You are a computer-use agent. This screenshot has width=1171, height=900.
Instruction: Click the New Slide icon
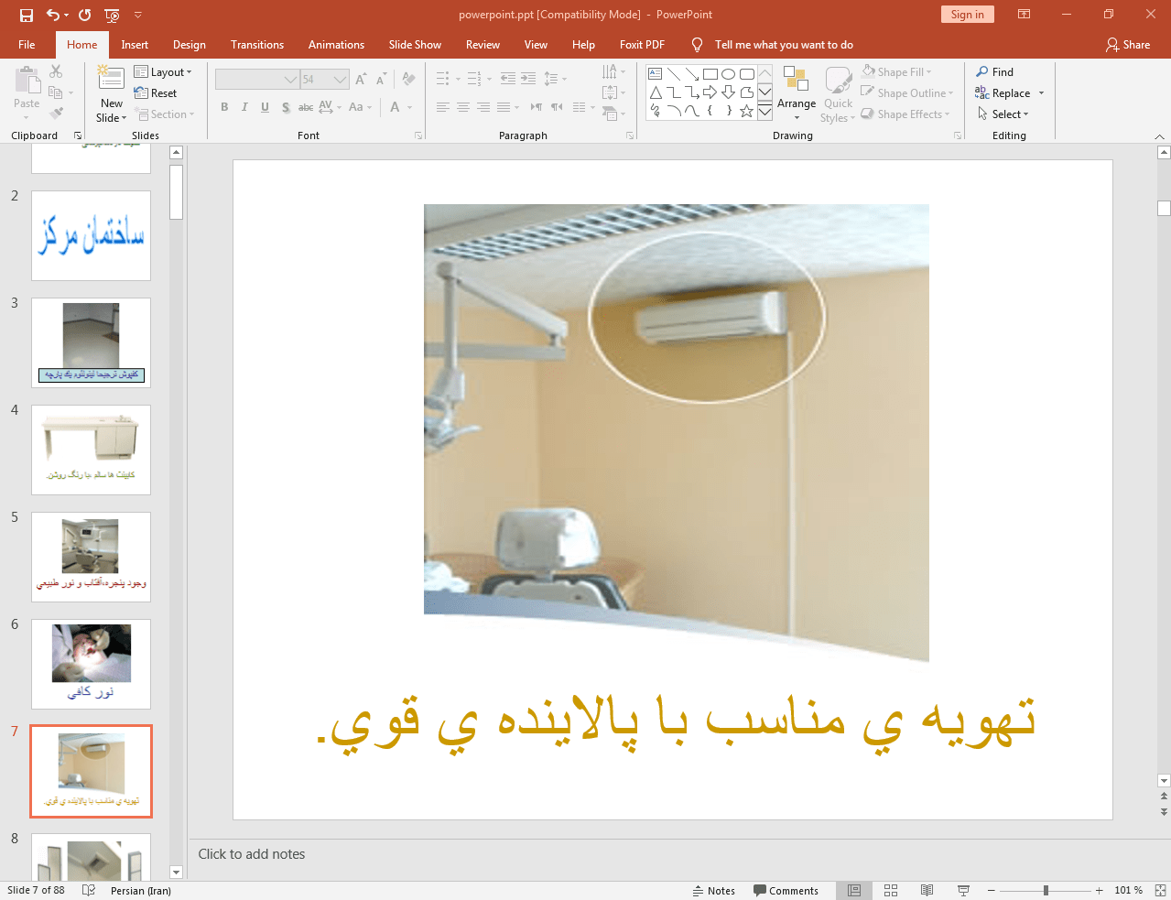point(111,81)
